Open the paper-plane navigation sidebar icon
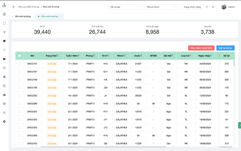Image resolution: width=241 pixels, height=151 pixels. [4, 32]
